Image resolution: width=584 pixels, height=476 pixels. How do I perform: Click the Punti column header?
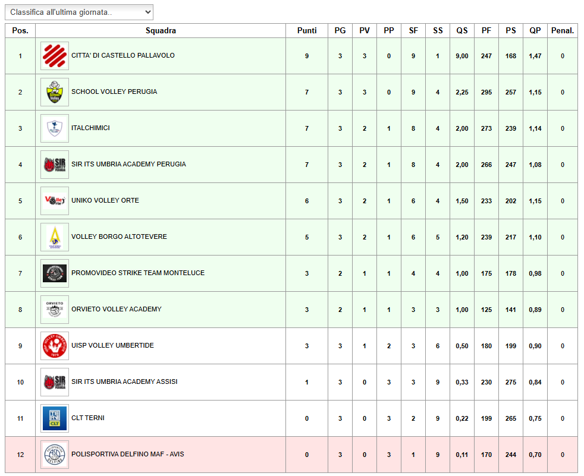click(307, 31)
